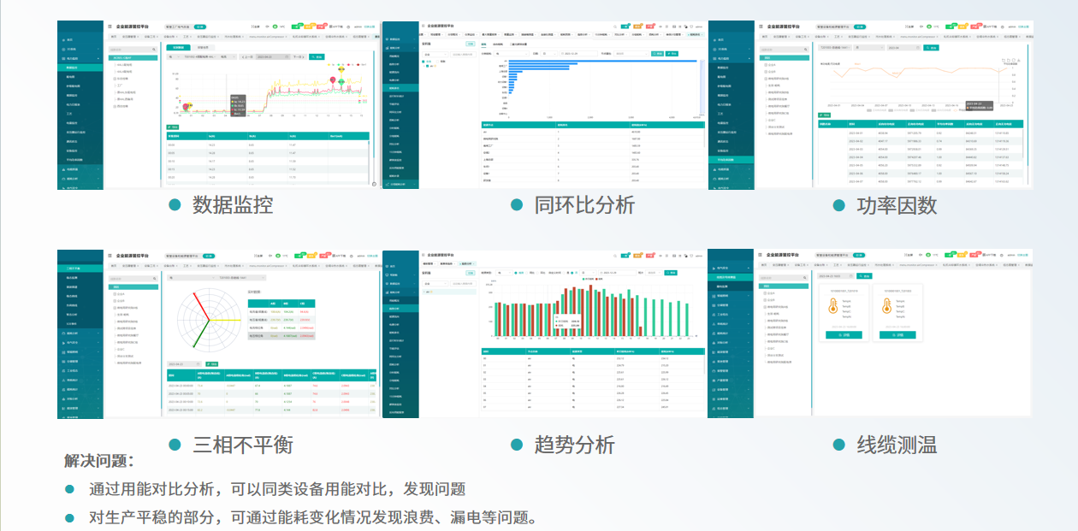Switch to 实时数据 tab in 数据监控 screenshot
The image size is (1078, 531).
[177, 47]
